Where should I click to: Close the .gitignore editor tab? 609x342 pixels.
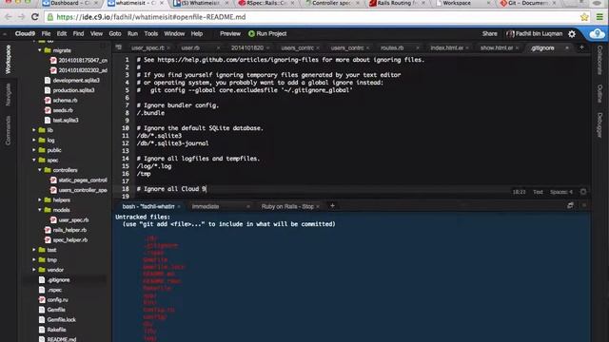pos(567,47)
